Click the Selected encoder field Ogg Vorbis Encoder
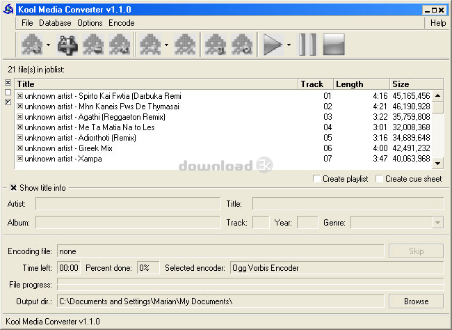The width and height of the screenshot is (452, 330). 337,268
